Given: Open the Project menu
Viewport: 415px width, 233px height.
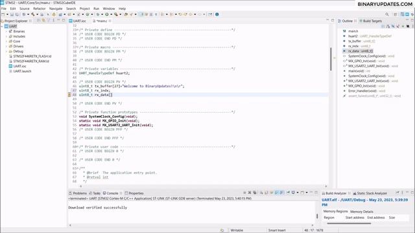Looking at the screenshot, I should point(85,8).
